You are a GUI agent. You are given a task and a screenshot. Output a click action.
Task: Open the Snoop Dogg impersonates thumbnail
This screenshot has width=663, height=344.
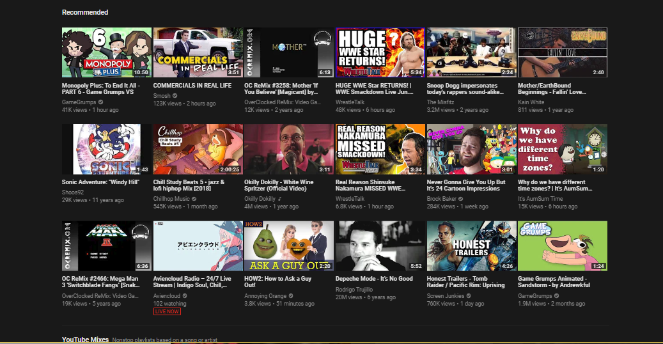click(471, 52)
